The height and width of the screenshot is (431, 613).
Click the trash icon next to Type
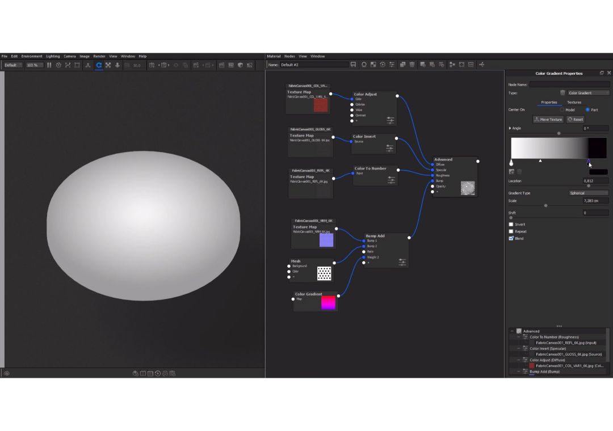(x=562, y=93)
